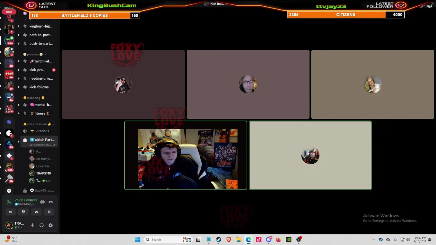
Task: Open the clock showing 10:17 PM
Action: (420, 240)
